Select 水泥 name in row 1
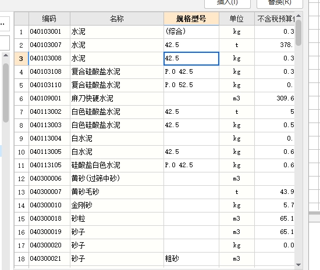This screenshot has height=270, width=320. pos(117,32)
